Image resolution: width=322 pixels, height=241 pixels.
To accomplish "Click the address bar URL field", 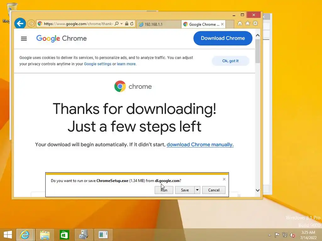I will 78,24.
